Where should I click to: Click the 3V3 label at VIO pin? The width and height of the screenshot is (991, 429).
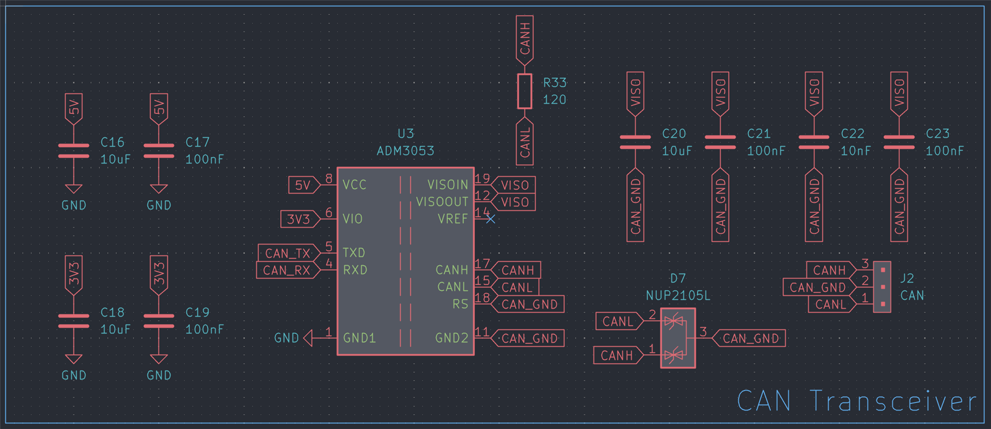[300, 219]
